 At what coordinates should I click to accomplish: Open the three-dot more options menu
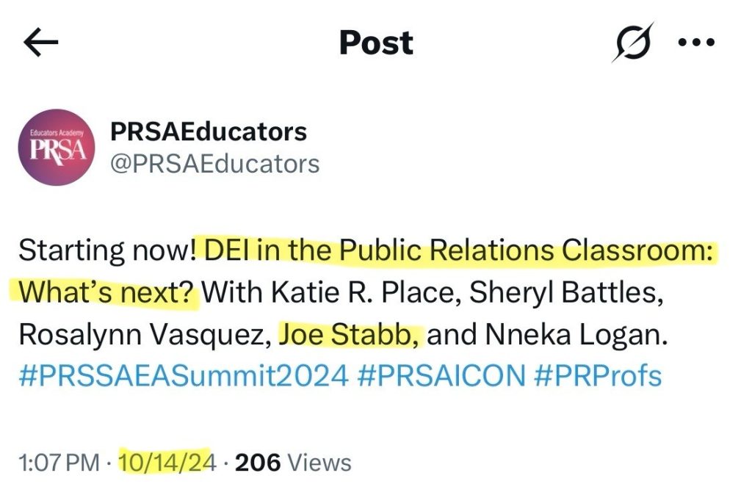[697, 42]
